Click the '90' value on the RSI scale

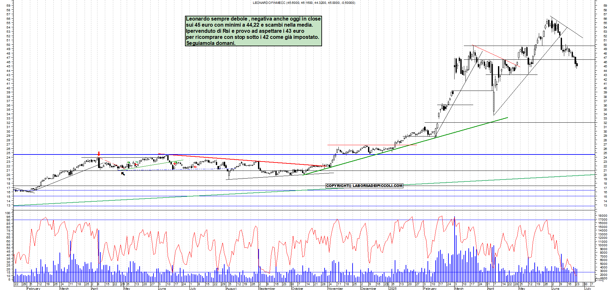[x=9, y=220]
